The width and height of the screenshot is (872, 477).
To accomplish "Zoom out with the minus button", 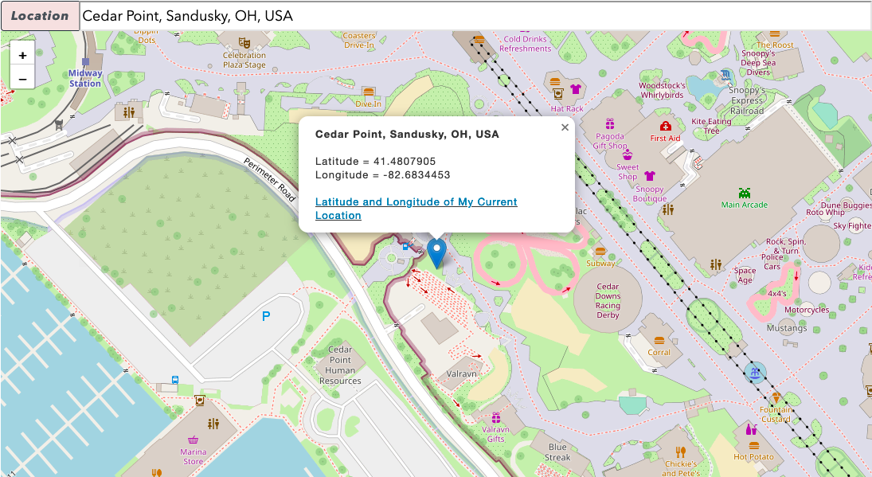I will point(22,78).
